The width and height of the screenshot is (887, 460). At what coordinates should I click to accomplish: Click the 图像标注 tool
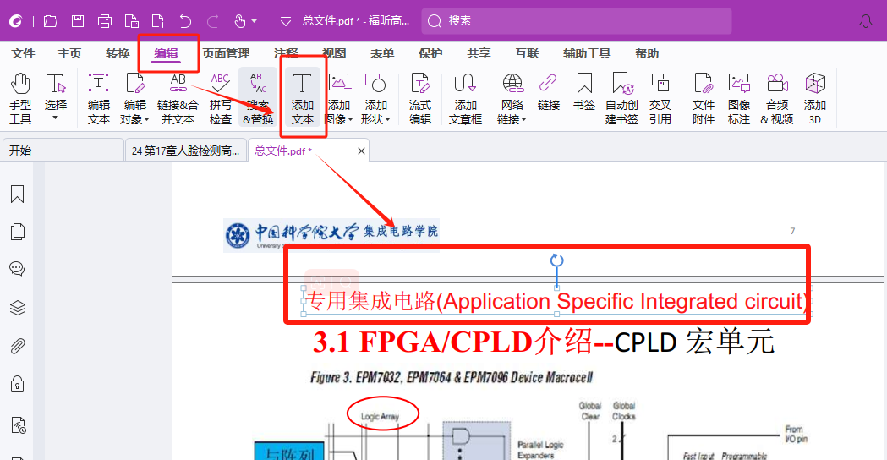point(739,98)
